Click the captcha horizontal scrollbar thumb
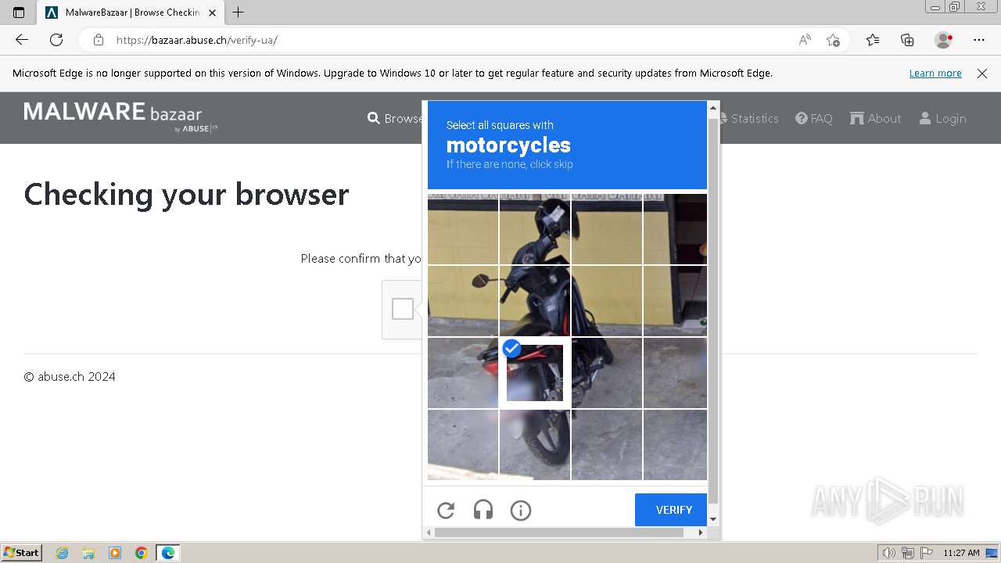 [559, 533]
